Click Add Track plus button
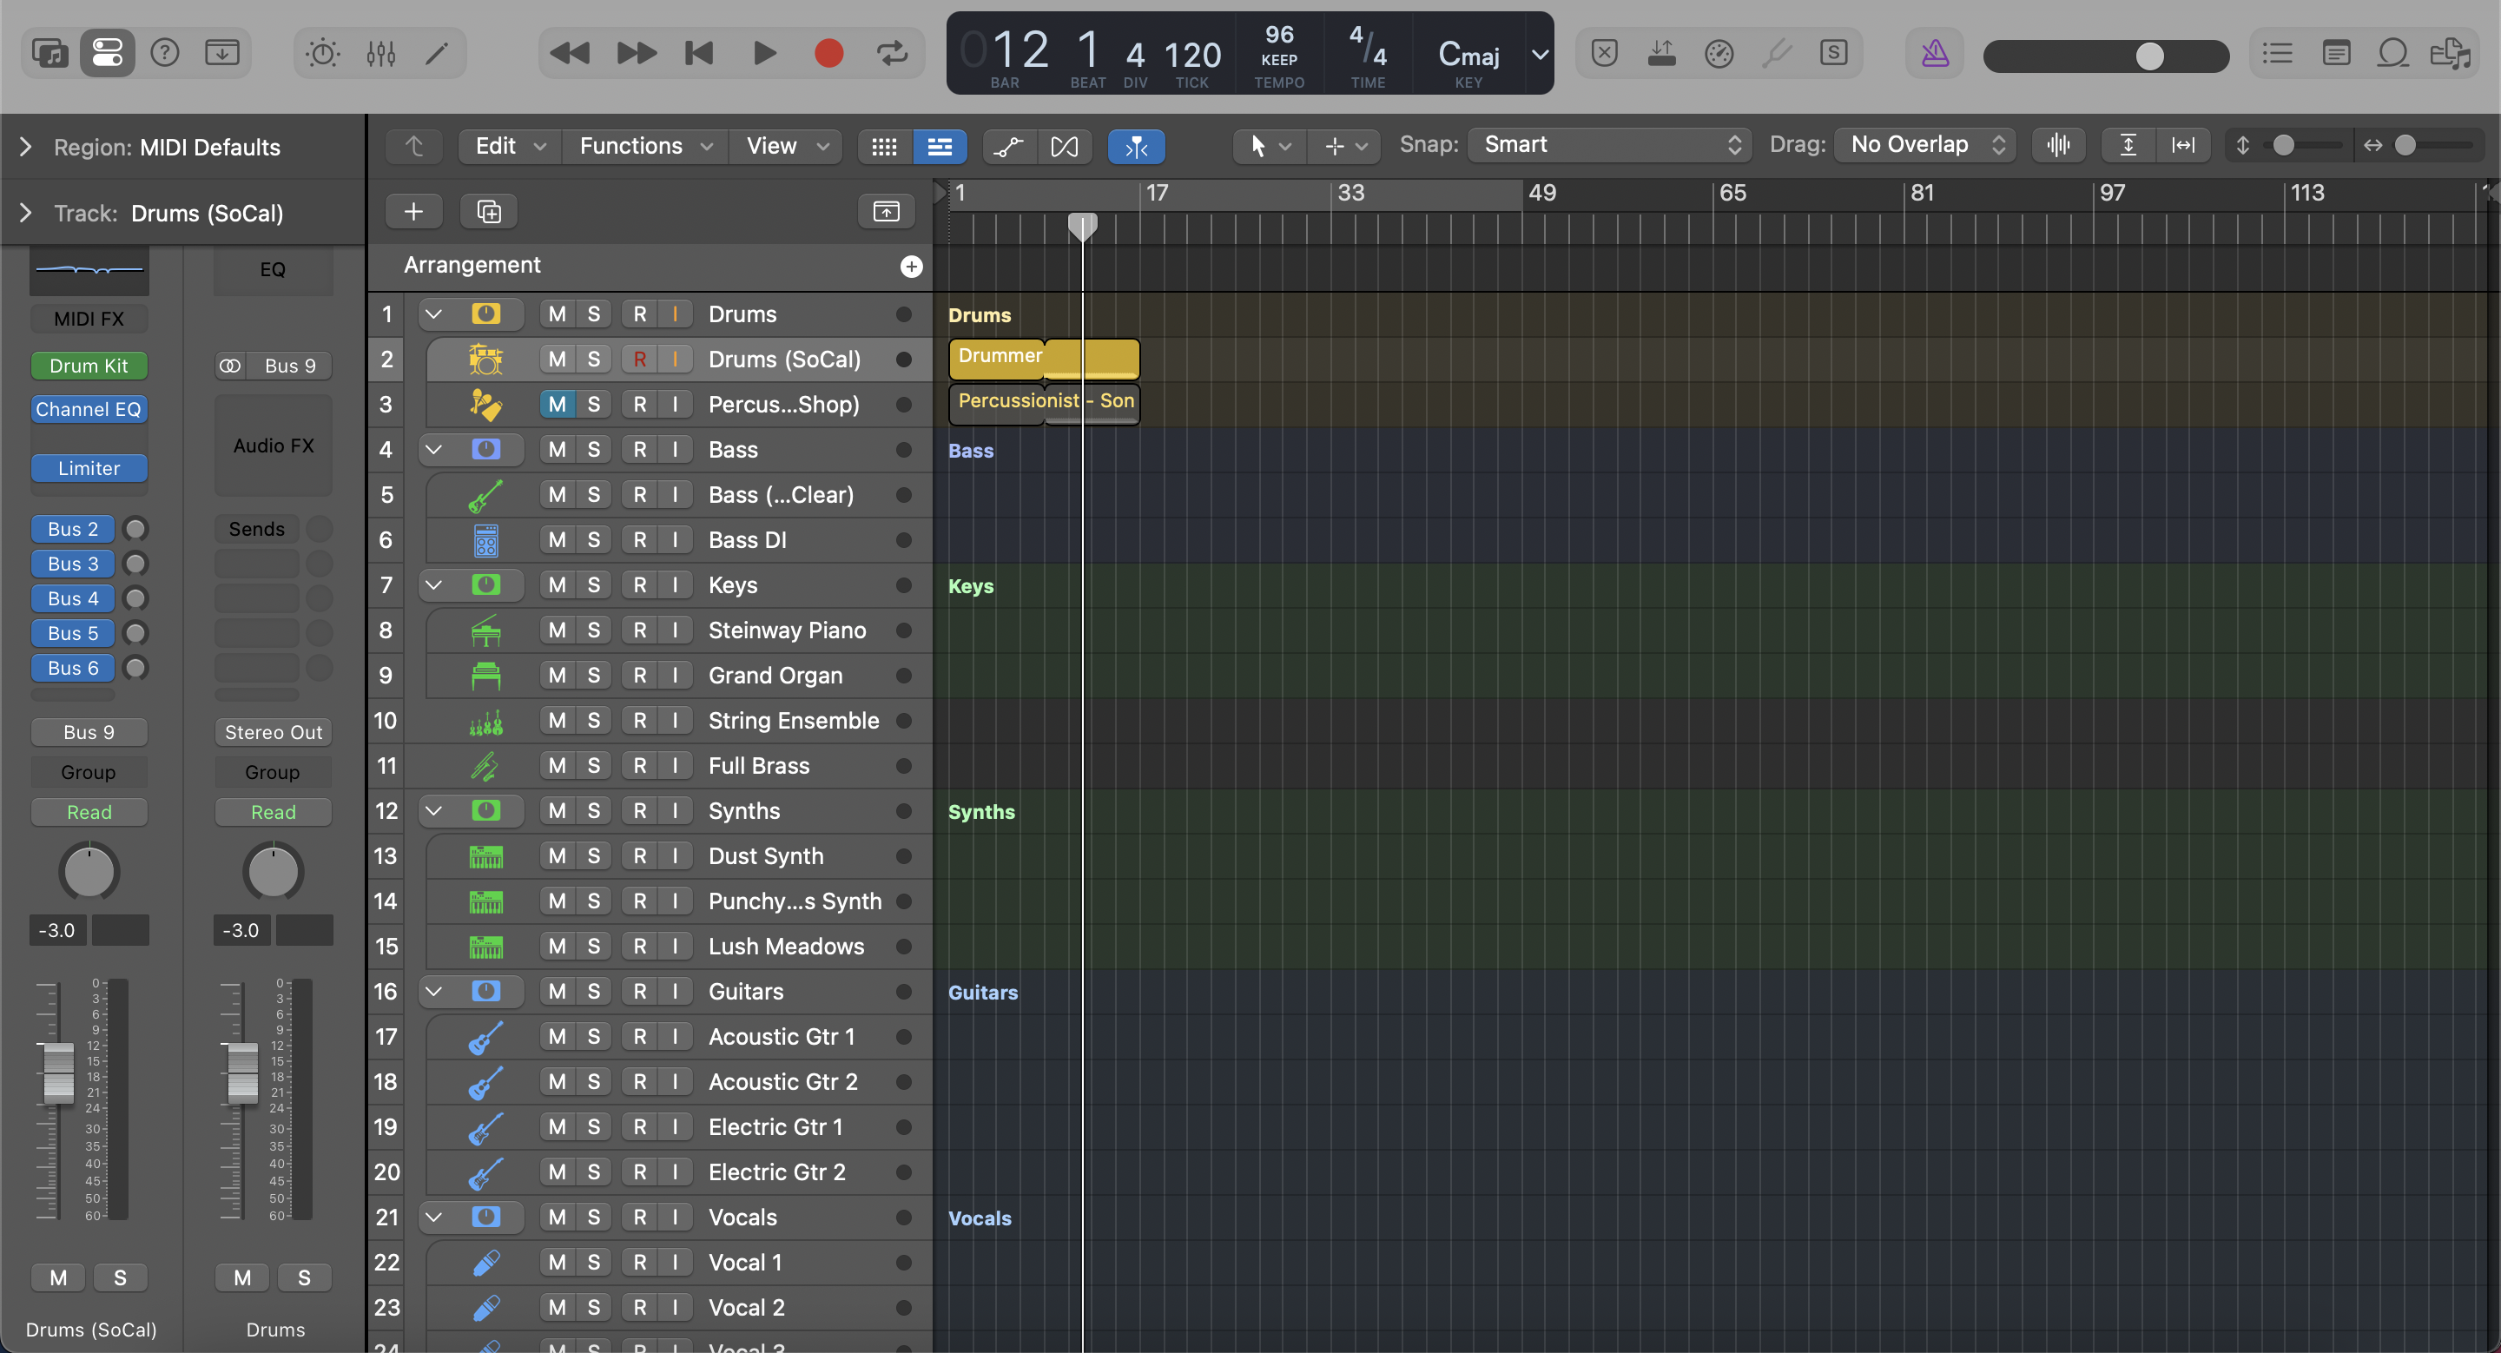This screenshot has height=1353, width=2501. click(413, 212)
